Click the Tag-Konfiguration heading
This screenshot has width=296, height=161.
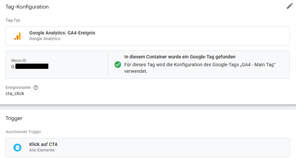[x=27, y=7]
